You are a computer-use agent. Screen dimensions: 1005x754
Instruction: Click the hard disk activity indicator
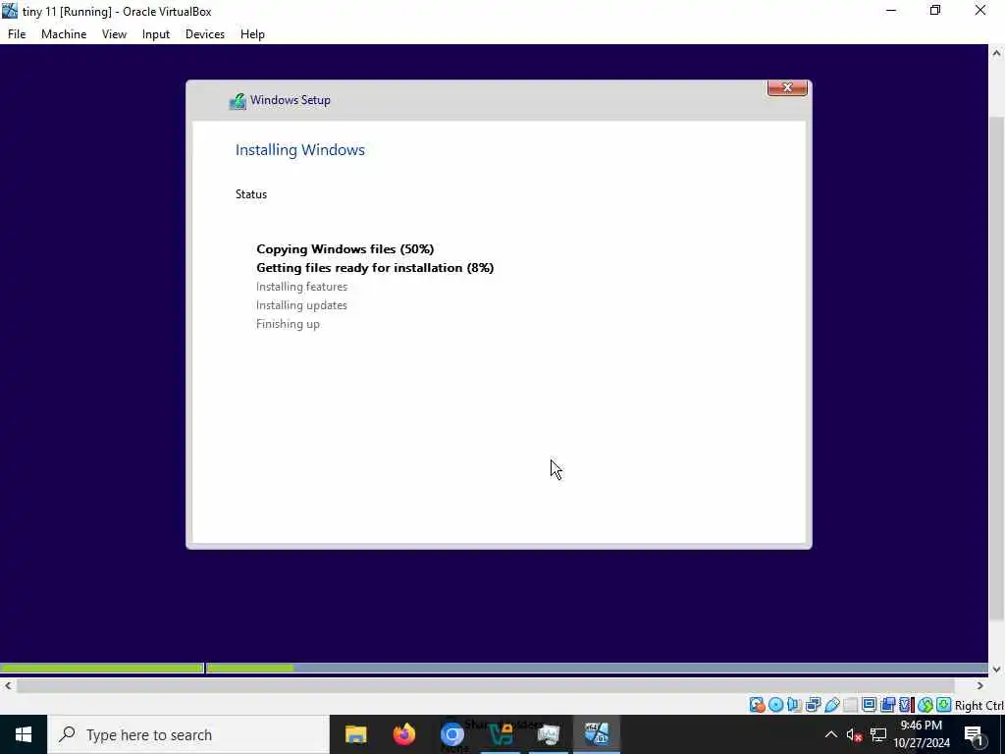[x=757, y=705]
